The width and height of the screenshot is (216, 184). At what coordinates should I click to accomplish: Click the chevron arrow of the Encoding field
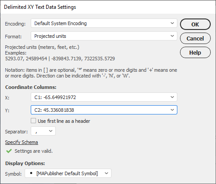(172, 23)
